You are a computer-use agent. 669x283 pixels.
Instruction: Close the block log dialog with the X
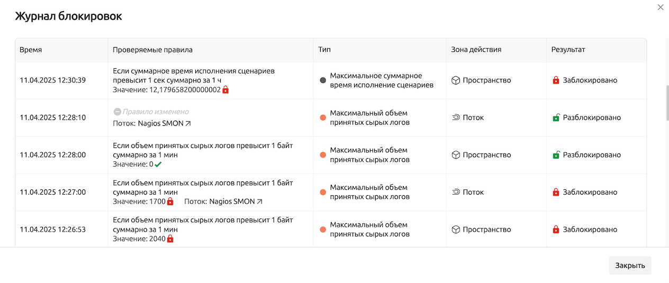point(660,7)
